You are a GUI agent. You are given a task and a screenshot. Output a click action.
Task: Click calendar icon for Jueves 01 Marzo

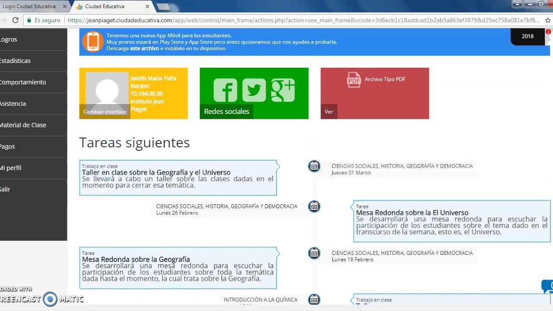coord(314,166)
